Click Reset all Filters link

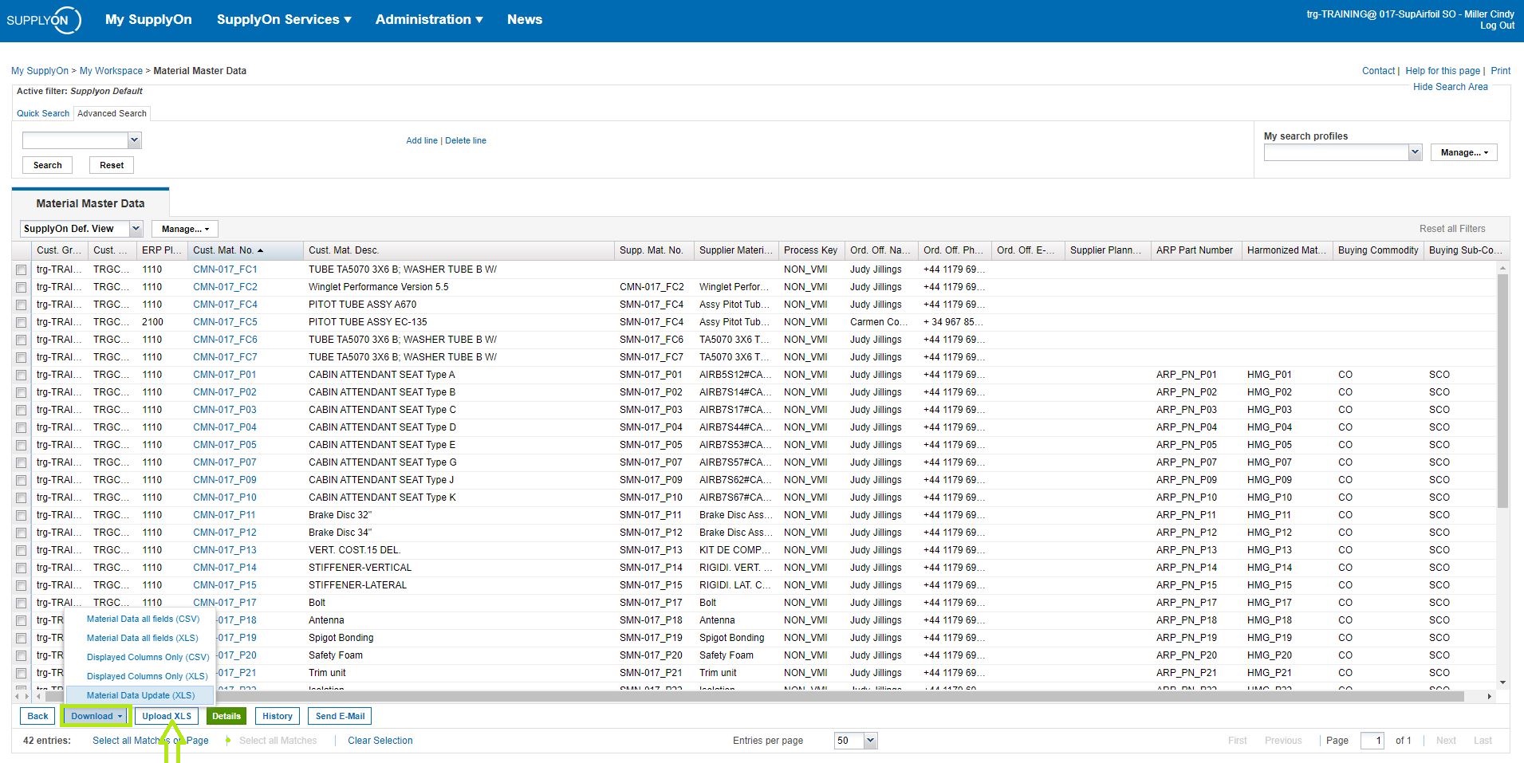coord(1452,229)
